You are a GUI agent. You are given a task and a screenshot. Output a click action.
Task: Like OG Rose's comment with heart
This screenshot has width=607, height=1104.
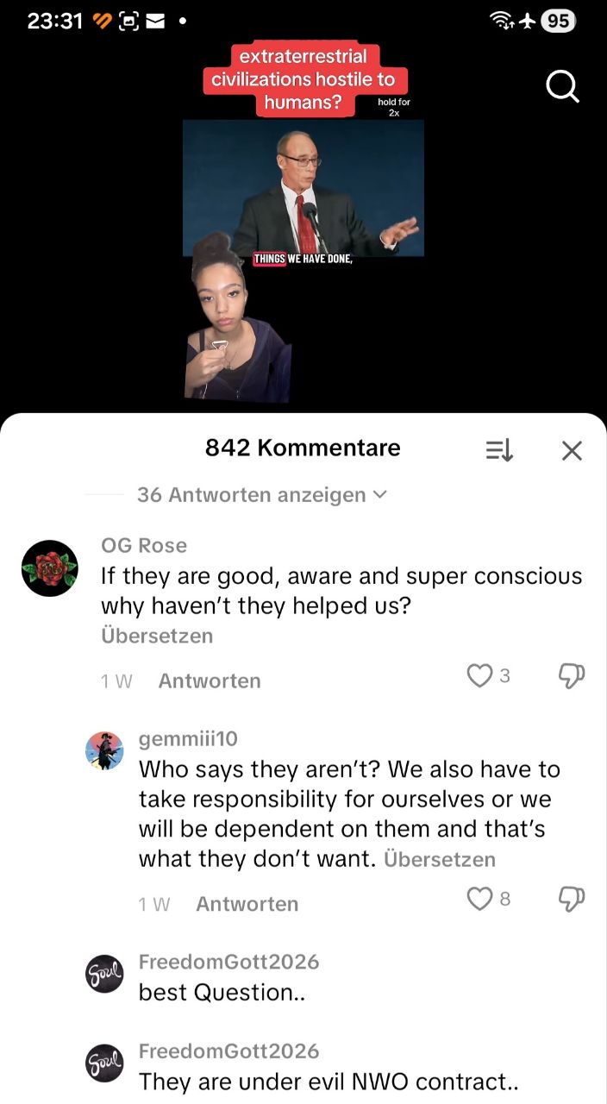click(x=479, y=676)
